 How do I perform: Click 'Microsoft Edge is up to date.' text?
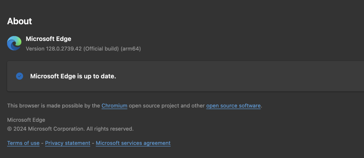pyautogui.click(x=73, y=76)
